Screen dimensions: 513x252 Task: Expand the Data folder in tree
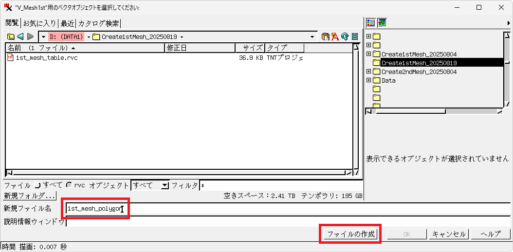point(369,80)
